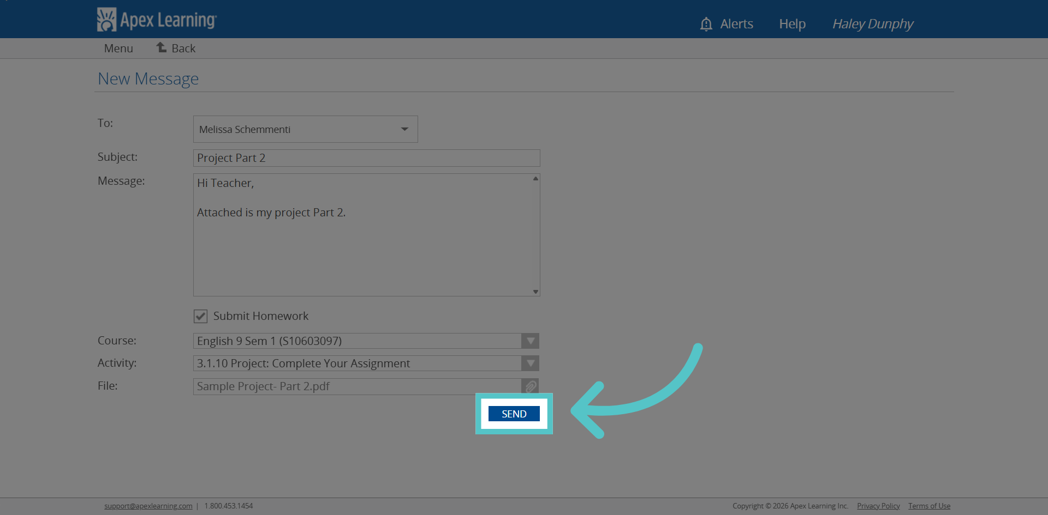Screen dimensions: 1048x515
Task: Click the File field Sample Project- Part 2.pdf
Action: (x=357, y=386)
